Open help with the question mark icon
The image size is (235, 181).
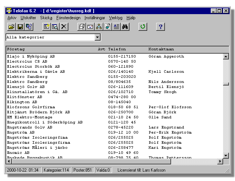pyautogui.click(x=161, y=26)
